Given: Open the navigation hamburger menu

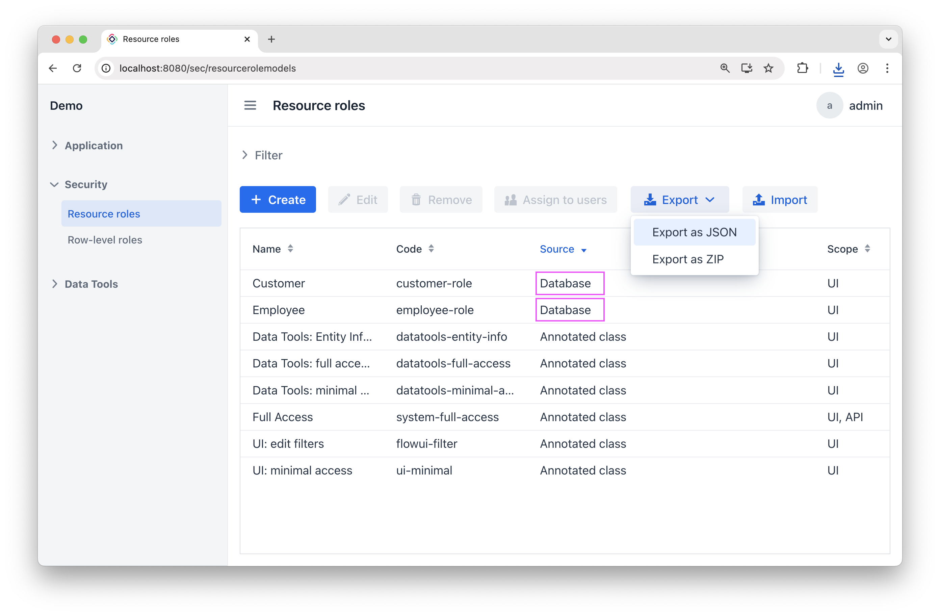Looking at the screenshot, I should [250, 105].
